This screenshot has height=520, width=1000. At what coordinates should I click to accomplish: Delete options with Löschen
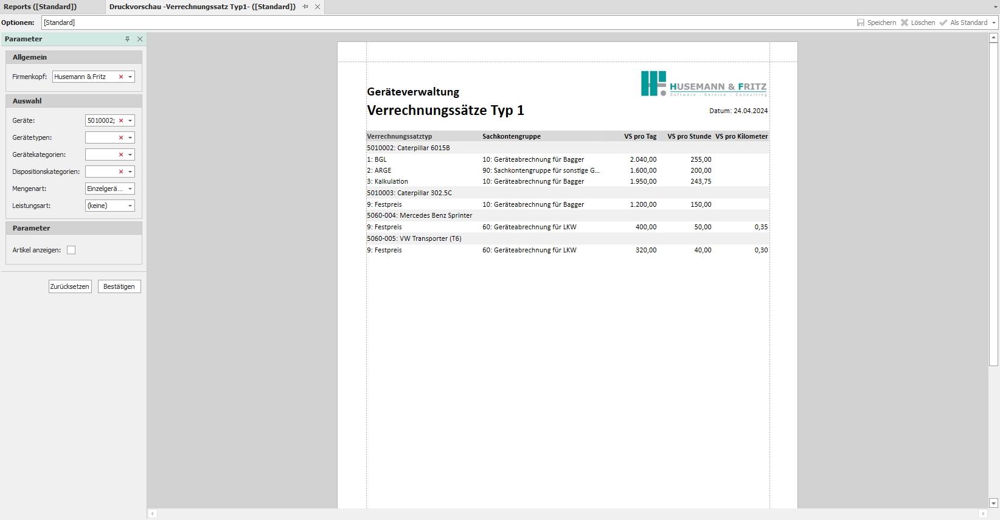coord(918,23)
